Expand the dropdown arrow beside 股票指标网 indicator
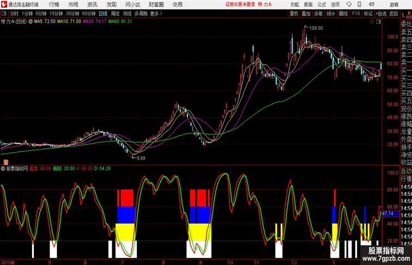This screenshot has height=265, width=412. click(3, 169)
